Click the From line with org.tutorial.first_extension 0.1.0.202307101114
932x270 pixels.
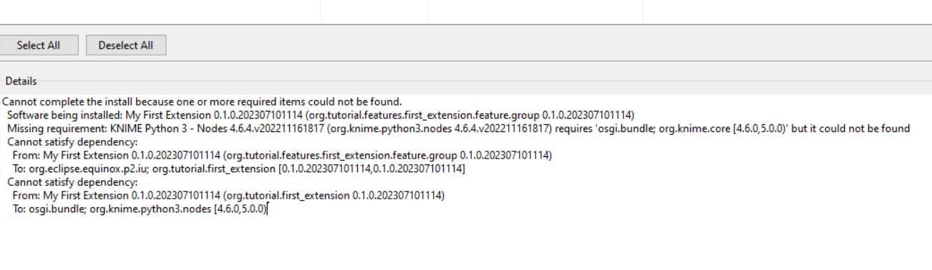point(228,196)
